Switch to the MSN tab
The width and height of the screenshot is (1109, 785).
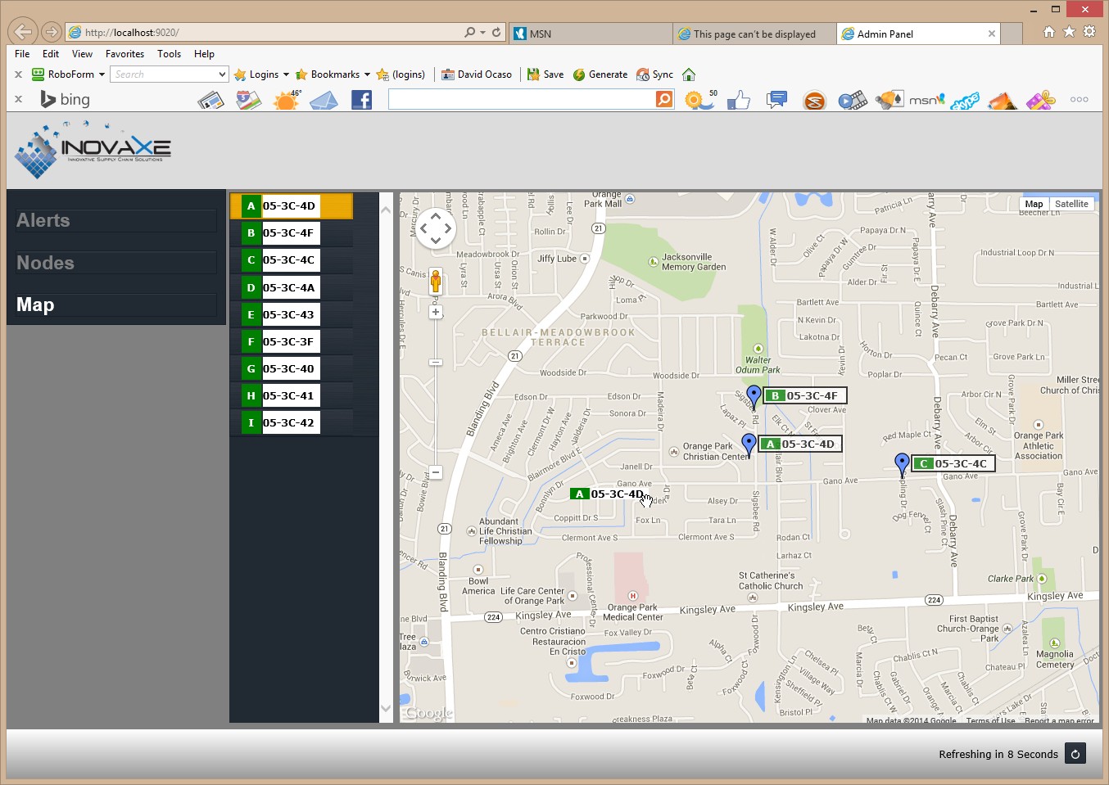[x=591, y=34]
